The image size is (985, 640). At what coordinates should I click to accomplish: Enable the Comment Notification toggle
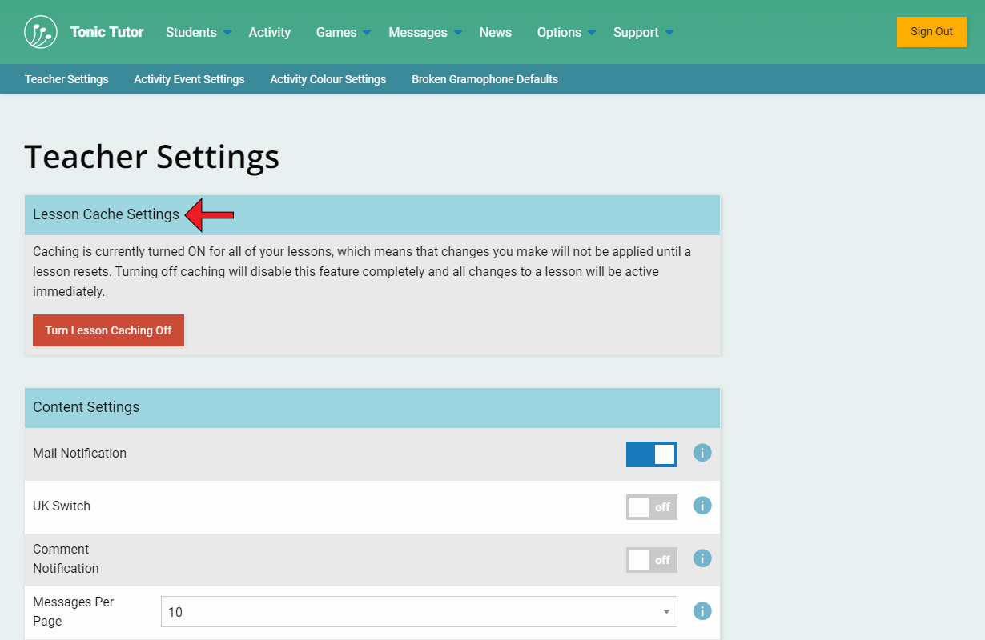pos(651,560)
